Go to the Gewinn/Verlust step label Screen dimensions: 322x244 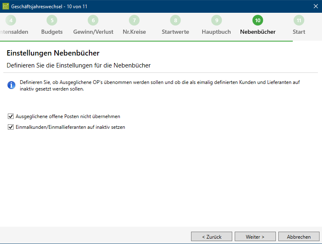[93, 32]
